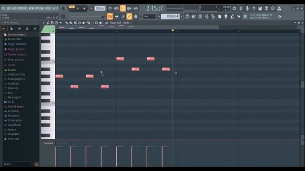Disable the recording countdown toggle

[123, 9]
